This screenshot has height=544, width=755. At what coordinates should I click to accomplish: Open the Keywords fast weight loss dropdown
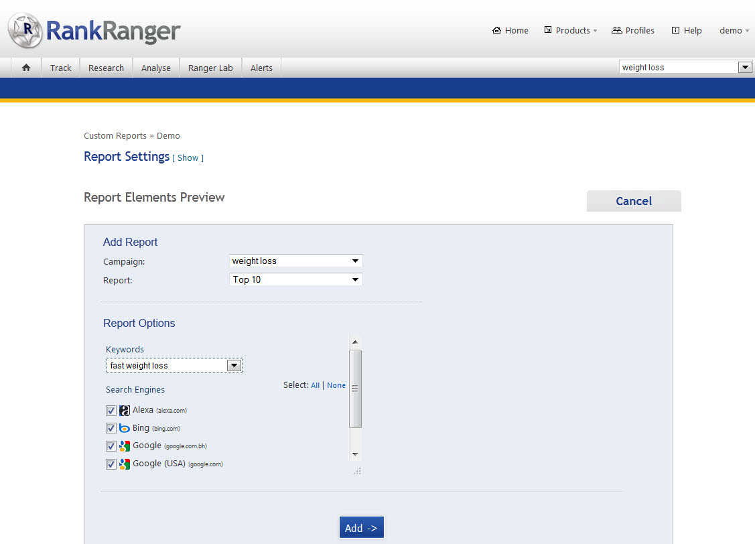[x=174, y=366]
